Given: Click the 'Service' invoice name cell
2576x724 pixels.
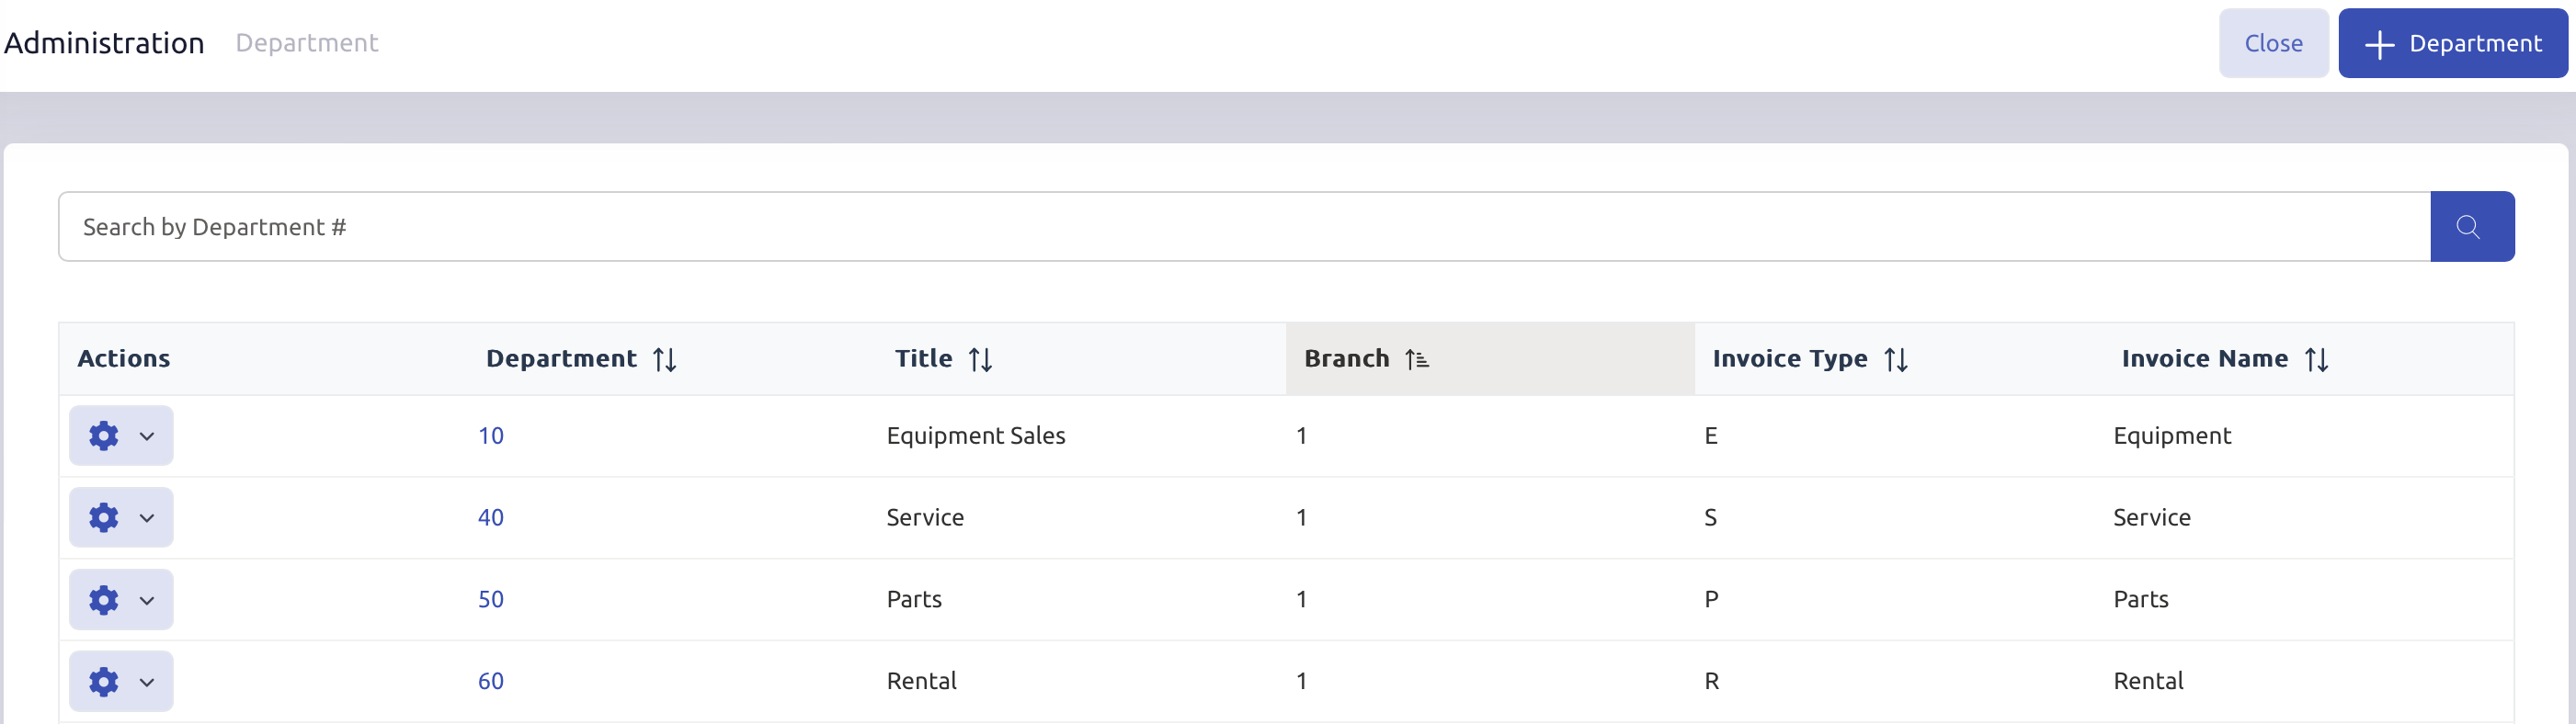Looking at the screenshot, I should [2151, 518].
